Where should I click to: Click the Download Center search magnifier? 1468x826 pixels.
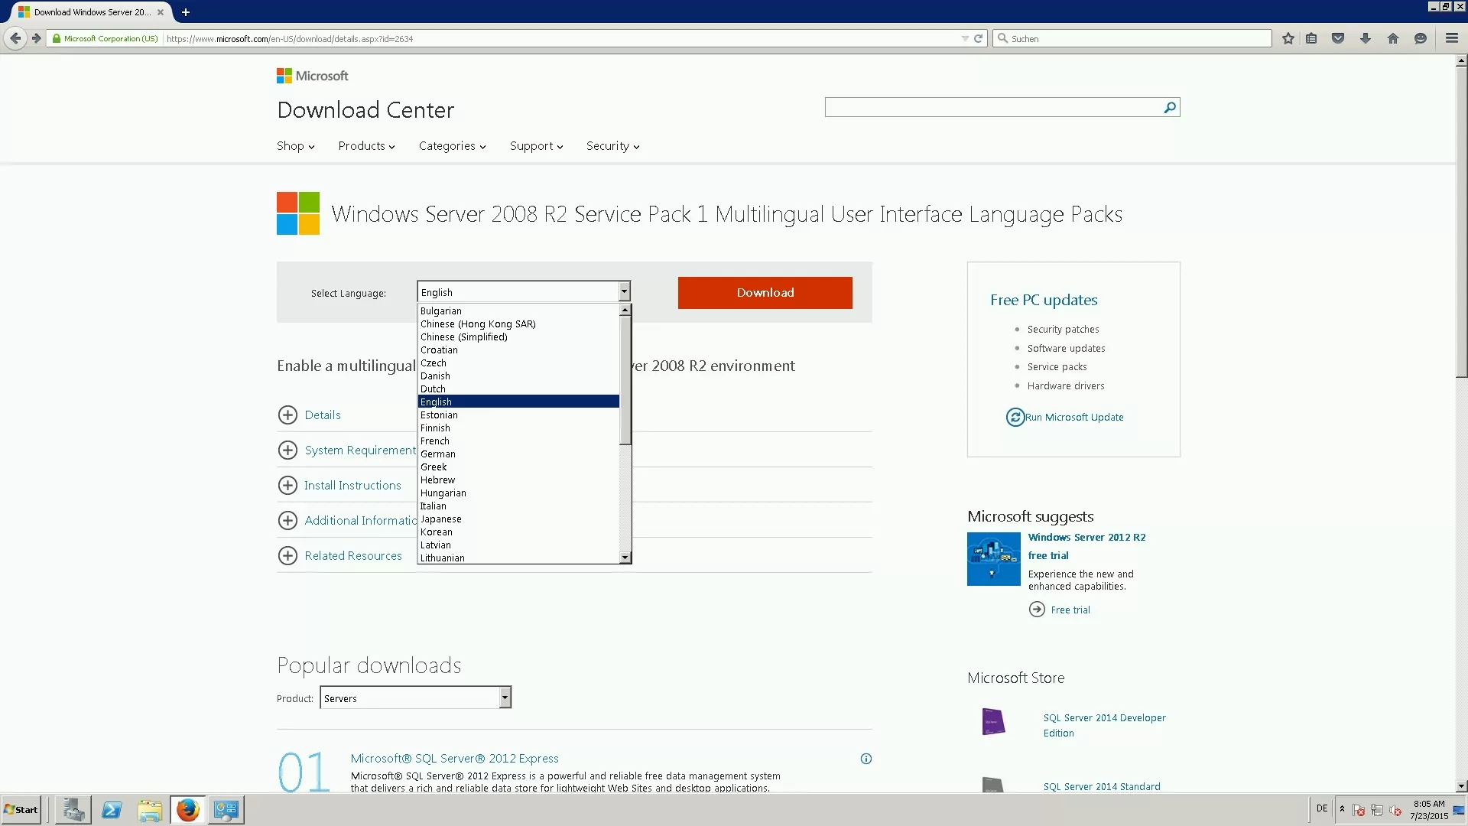[x=1170, y=108]
